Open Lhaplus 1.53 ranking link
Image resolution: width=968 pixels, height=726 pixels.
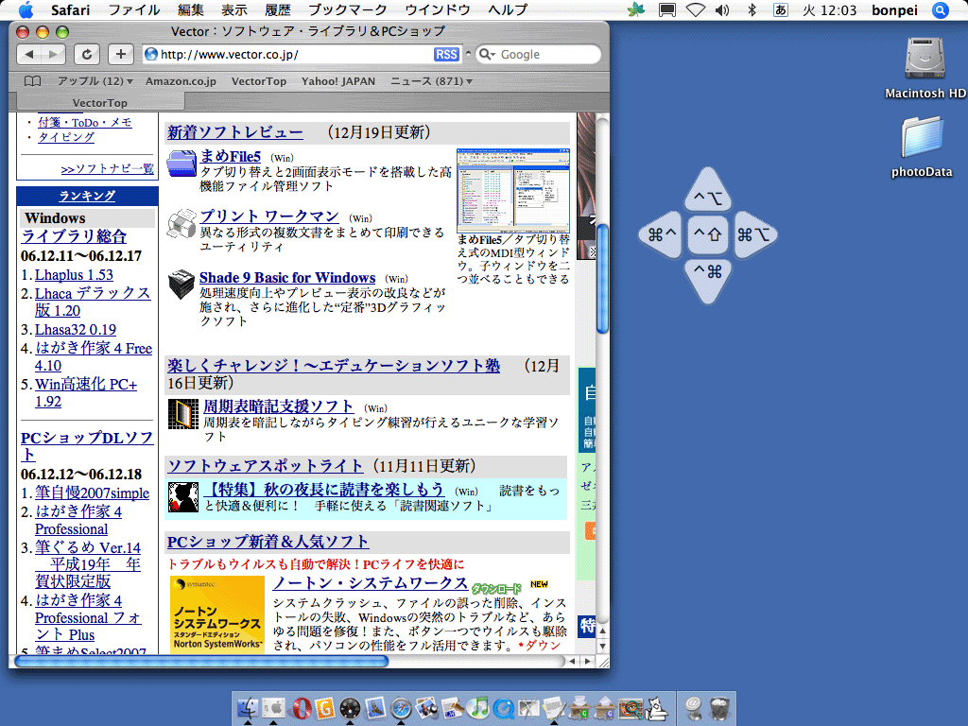tap(74, 275)
